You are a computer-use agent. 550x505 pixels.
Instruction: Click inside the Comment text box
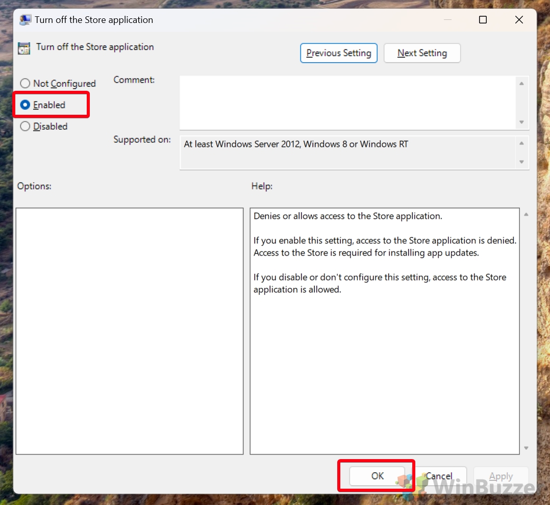347,103
